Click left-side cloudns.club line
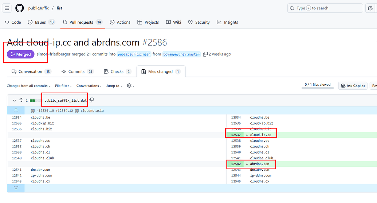The image size is (377, 203). 42,158
